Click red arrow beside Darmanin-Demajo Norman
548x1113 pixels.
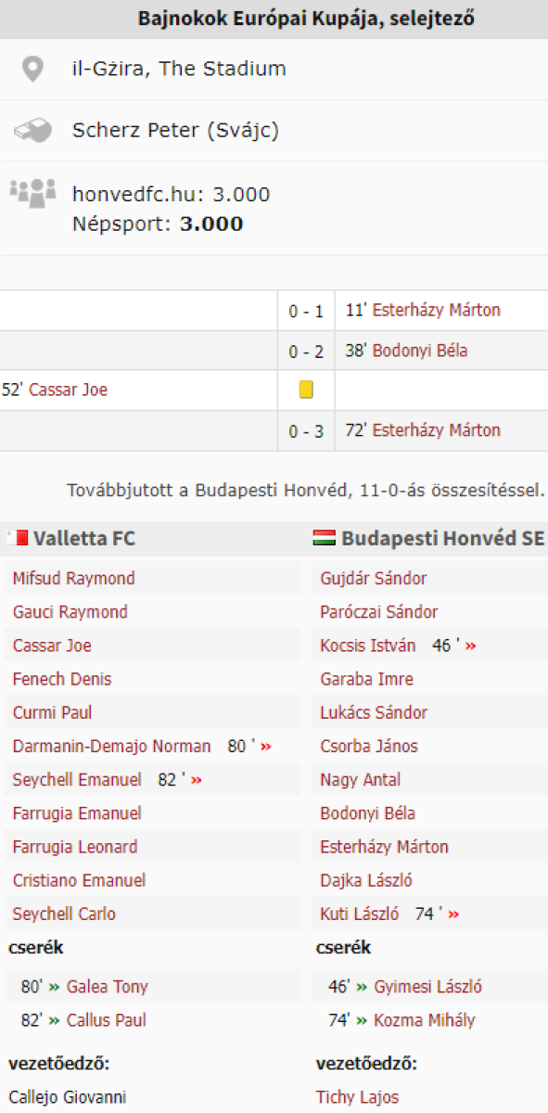coord(267,747)
